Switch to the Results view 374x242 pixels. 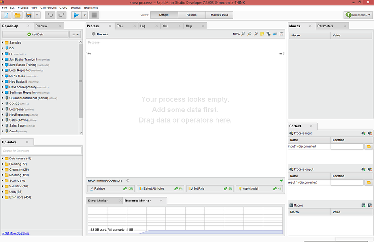[192, 15]
